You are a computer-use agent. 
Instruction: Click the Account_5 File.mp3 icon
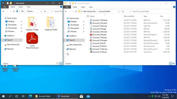pos(91,32)
